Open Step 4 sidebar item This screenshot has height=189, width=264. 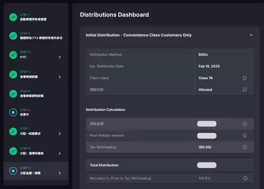(x=36, y=75)
